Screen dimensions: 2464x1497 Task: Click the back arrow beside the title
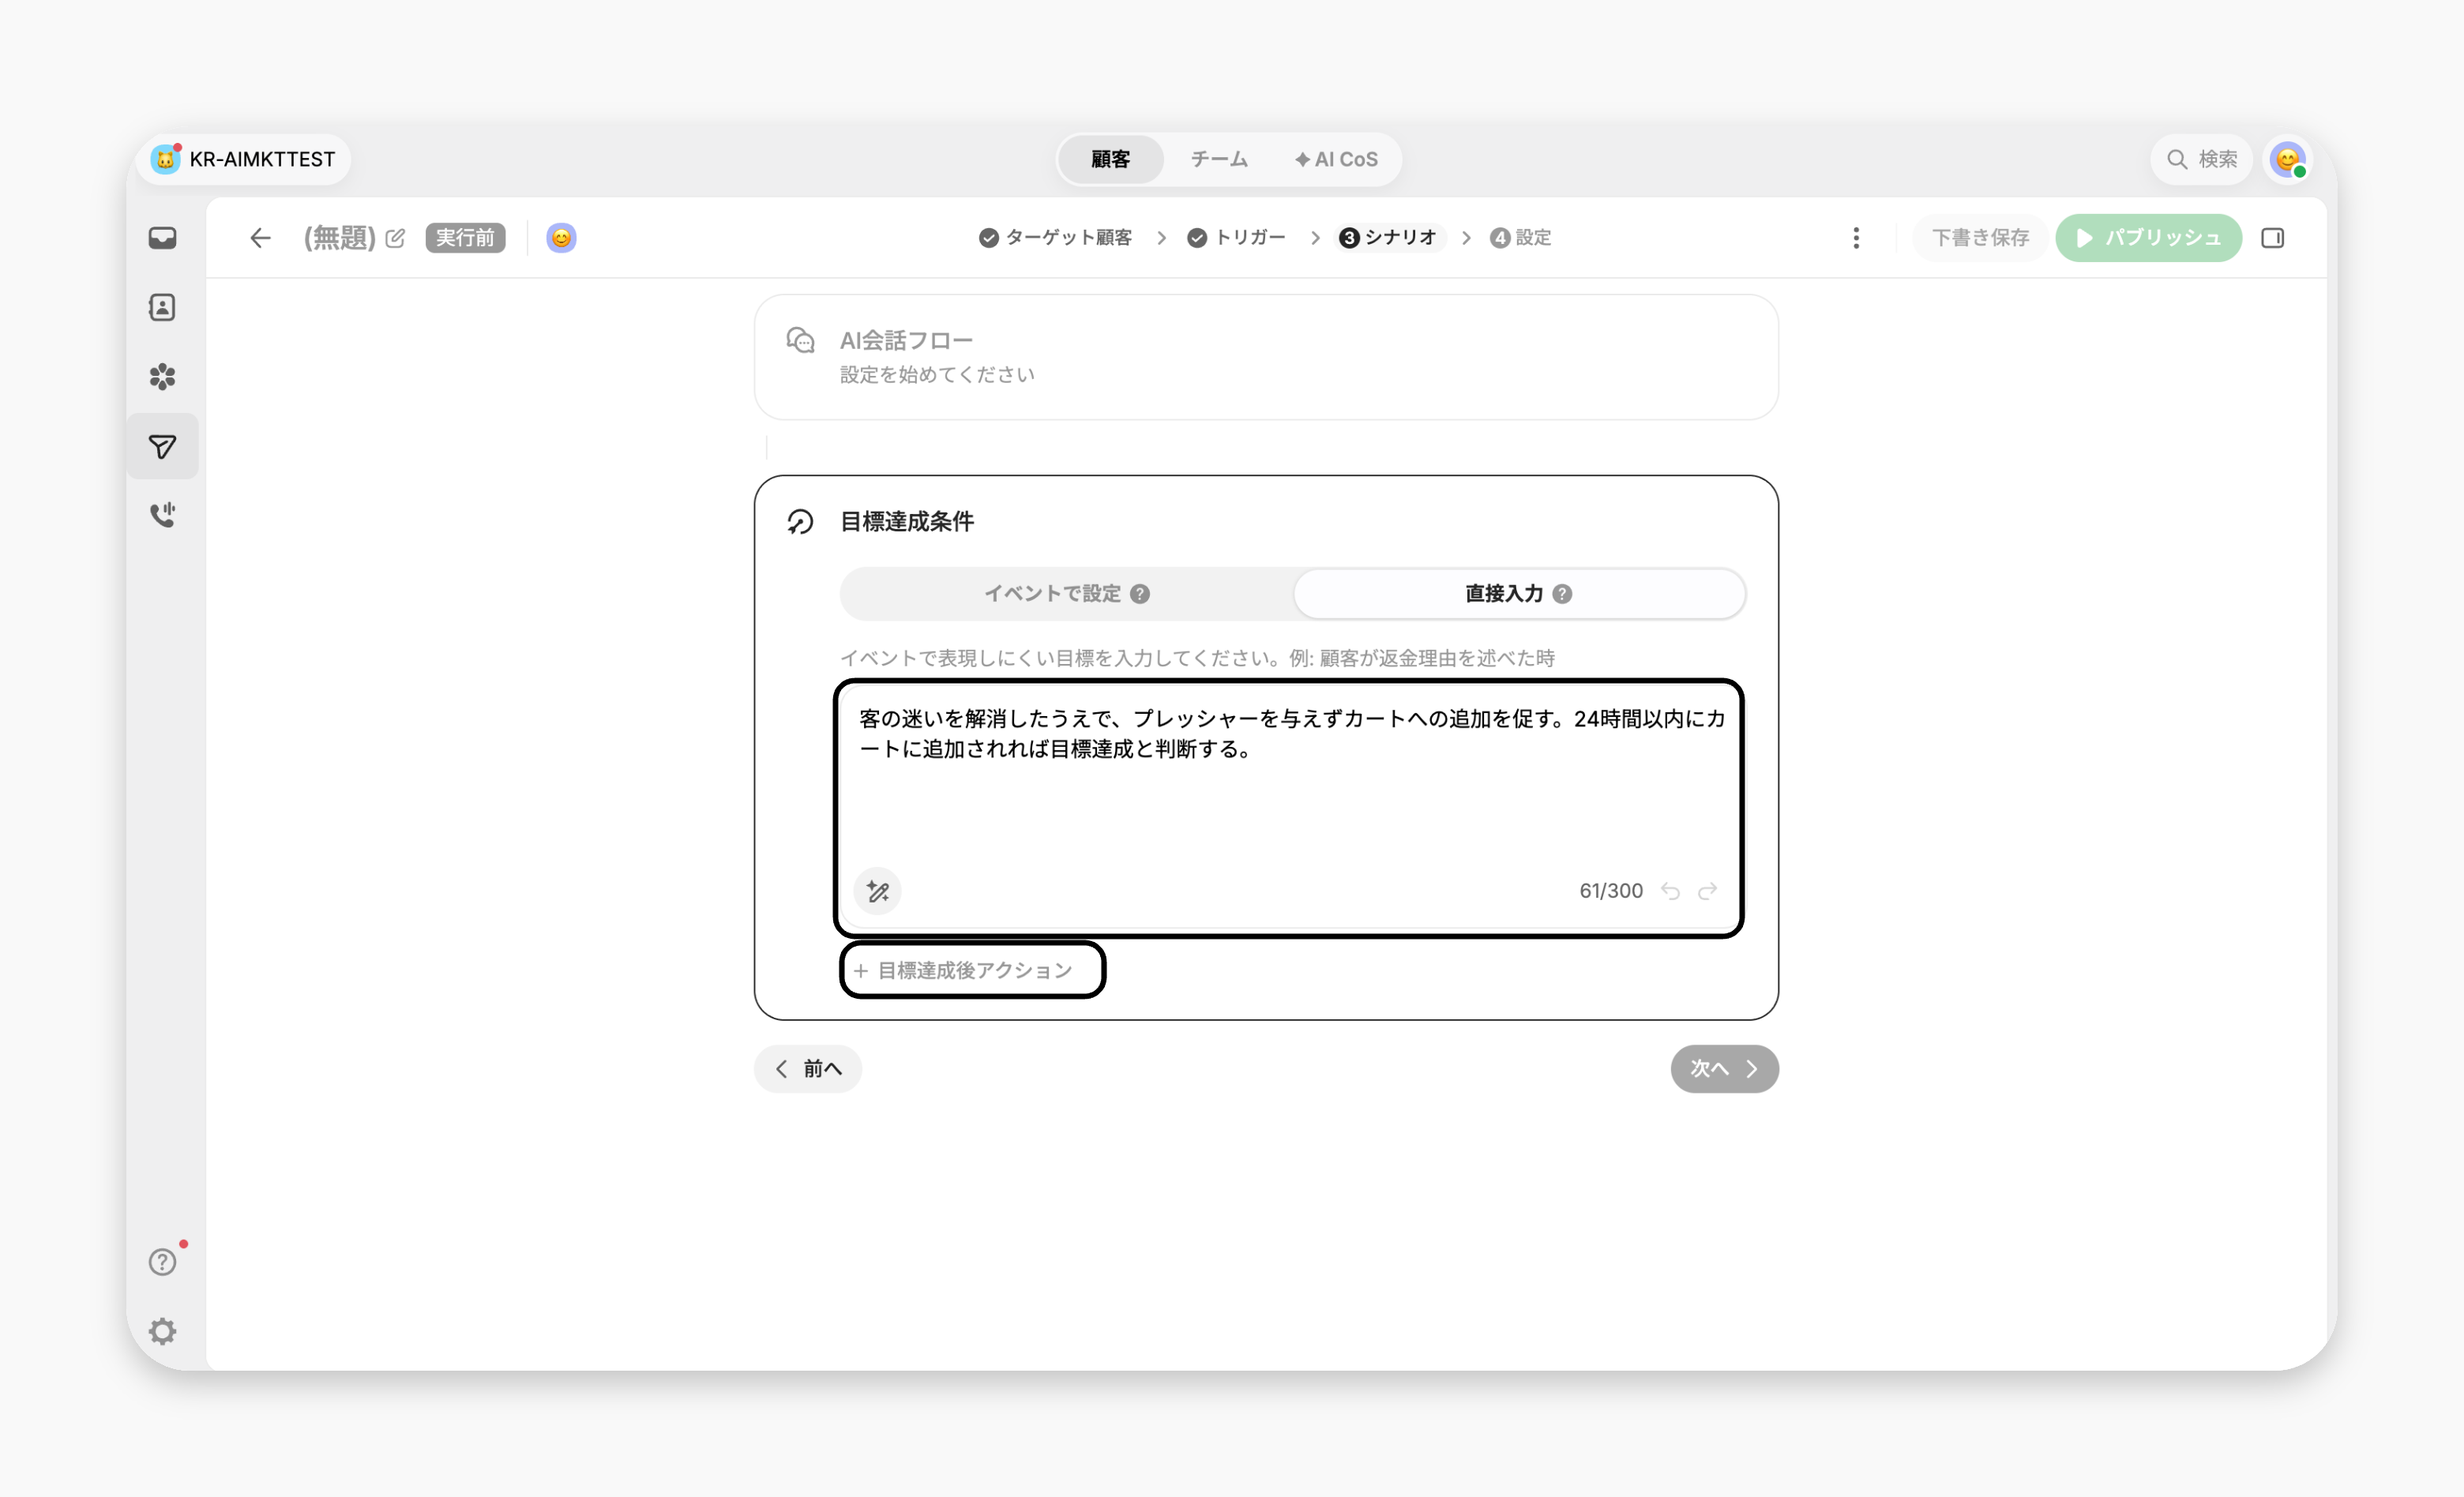(x=260, y=238)
